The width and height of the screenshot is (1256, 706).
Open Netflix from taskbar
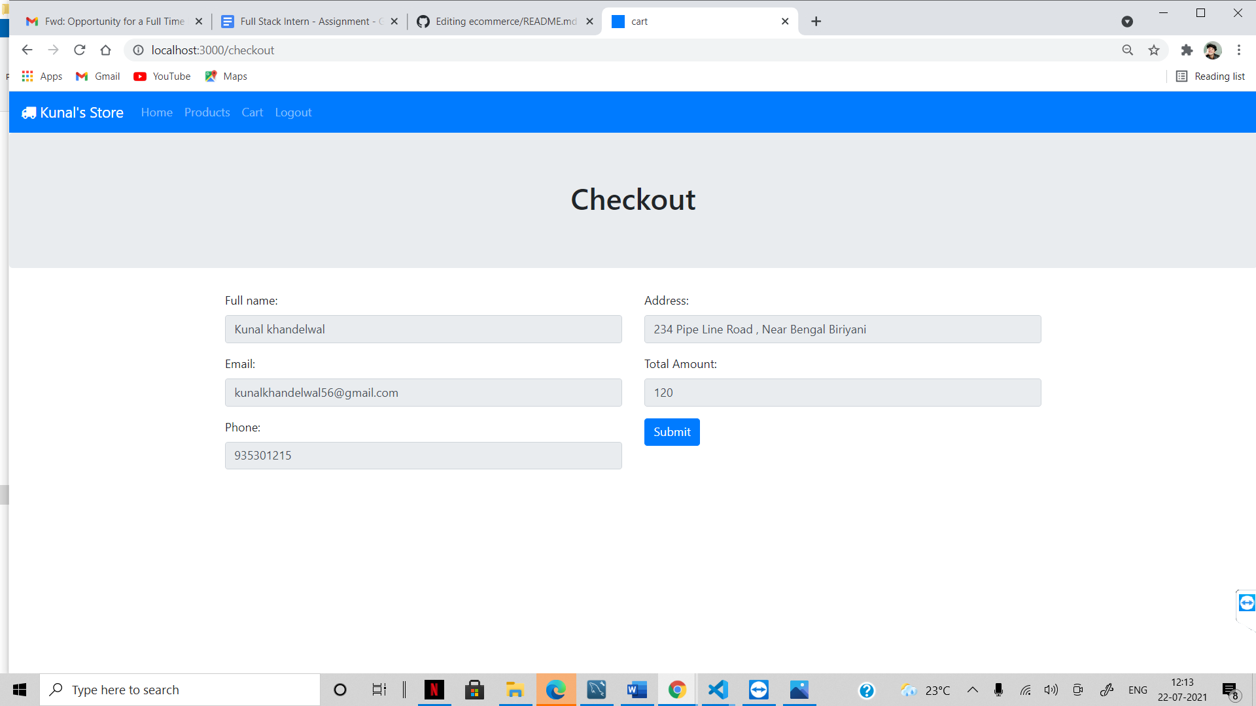click(x=434, y=690)
